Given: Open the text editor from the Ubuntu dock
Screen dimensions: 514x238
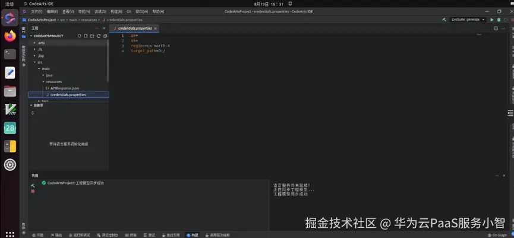Looking at the screenshot, I should click(10, 72).
